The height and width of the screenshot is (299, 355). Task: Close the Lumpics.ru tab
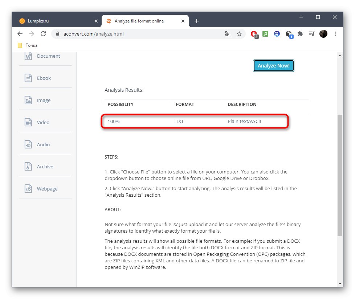96,21
